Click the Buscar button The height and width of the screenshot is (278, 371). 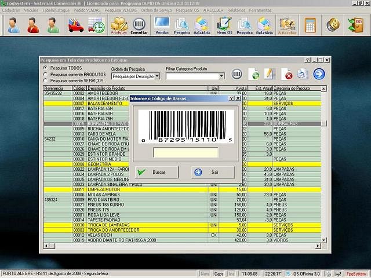click(157, 172)
